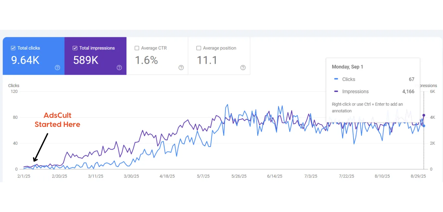Click the 5/26/25 date label on x-axis
443x212 pixels.
point(239,176)
